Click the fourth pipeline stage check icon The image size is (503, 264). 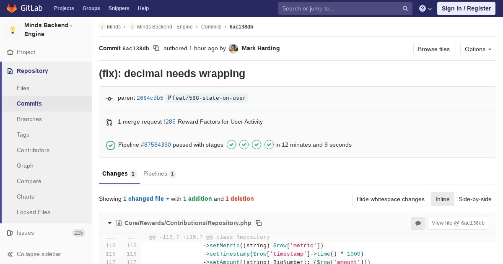269,145
